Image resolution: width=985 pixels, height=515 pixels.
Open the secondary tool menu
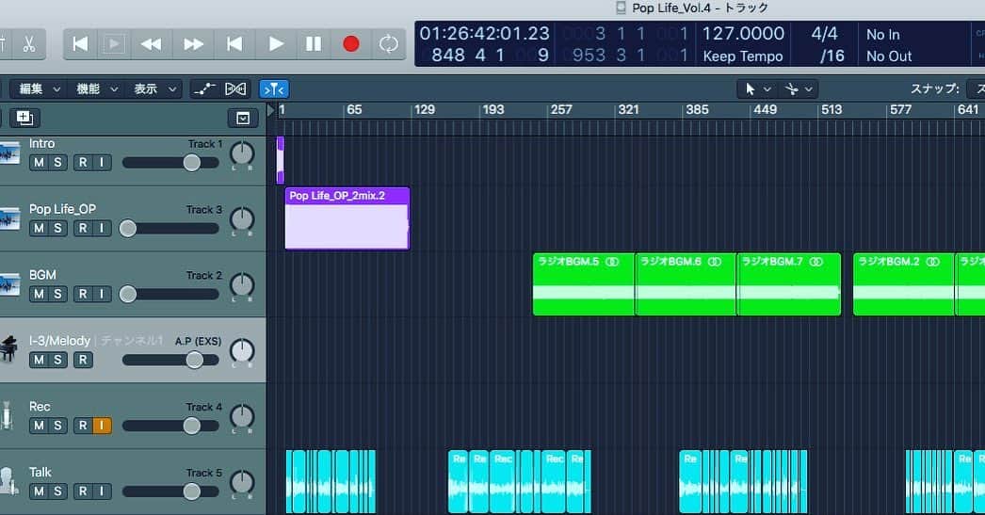799,89
